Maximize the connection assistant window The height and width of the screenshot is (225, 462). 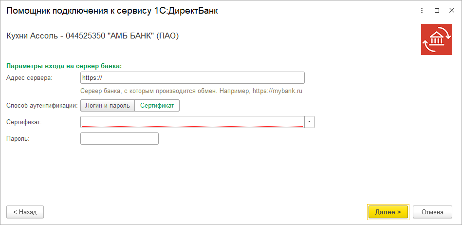(437, 10)
